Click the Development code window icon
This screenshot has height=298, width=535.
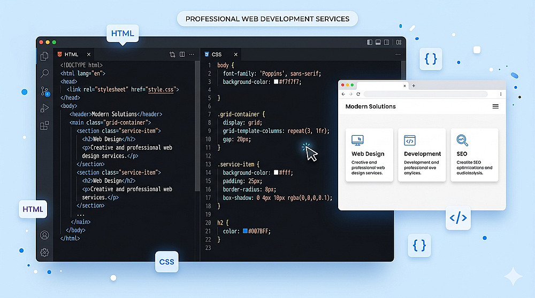(x=410, y=140)
